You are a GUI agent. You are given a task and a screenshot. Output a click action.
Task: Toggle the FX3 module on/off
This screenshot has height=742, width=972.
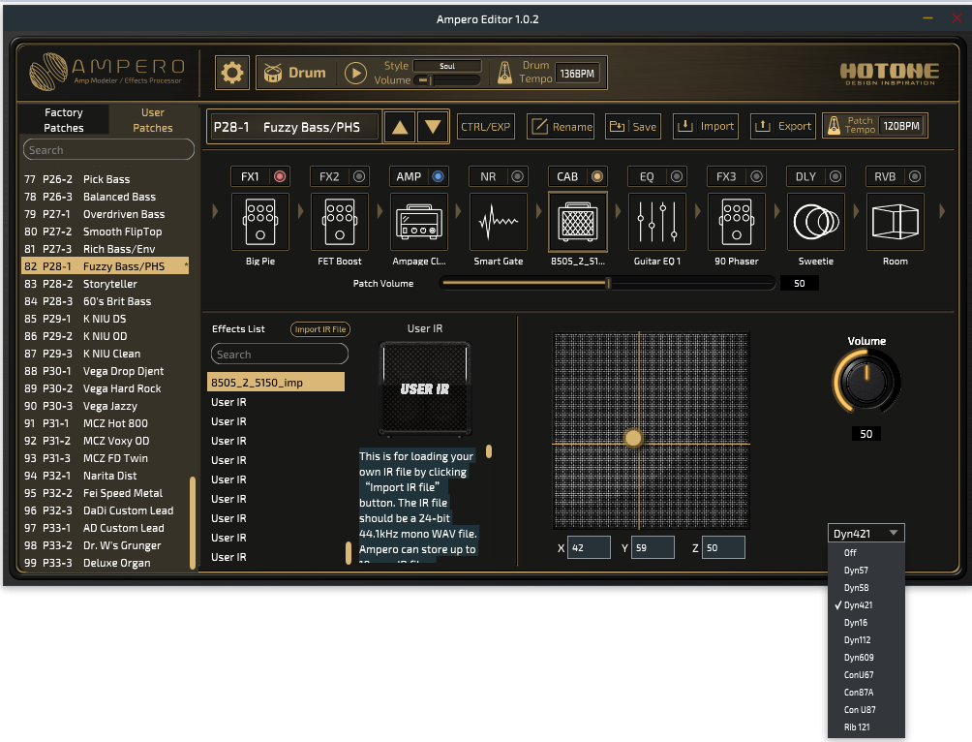tap(756, 177)
